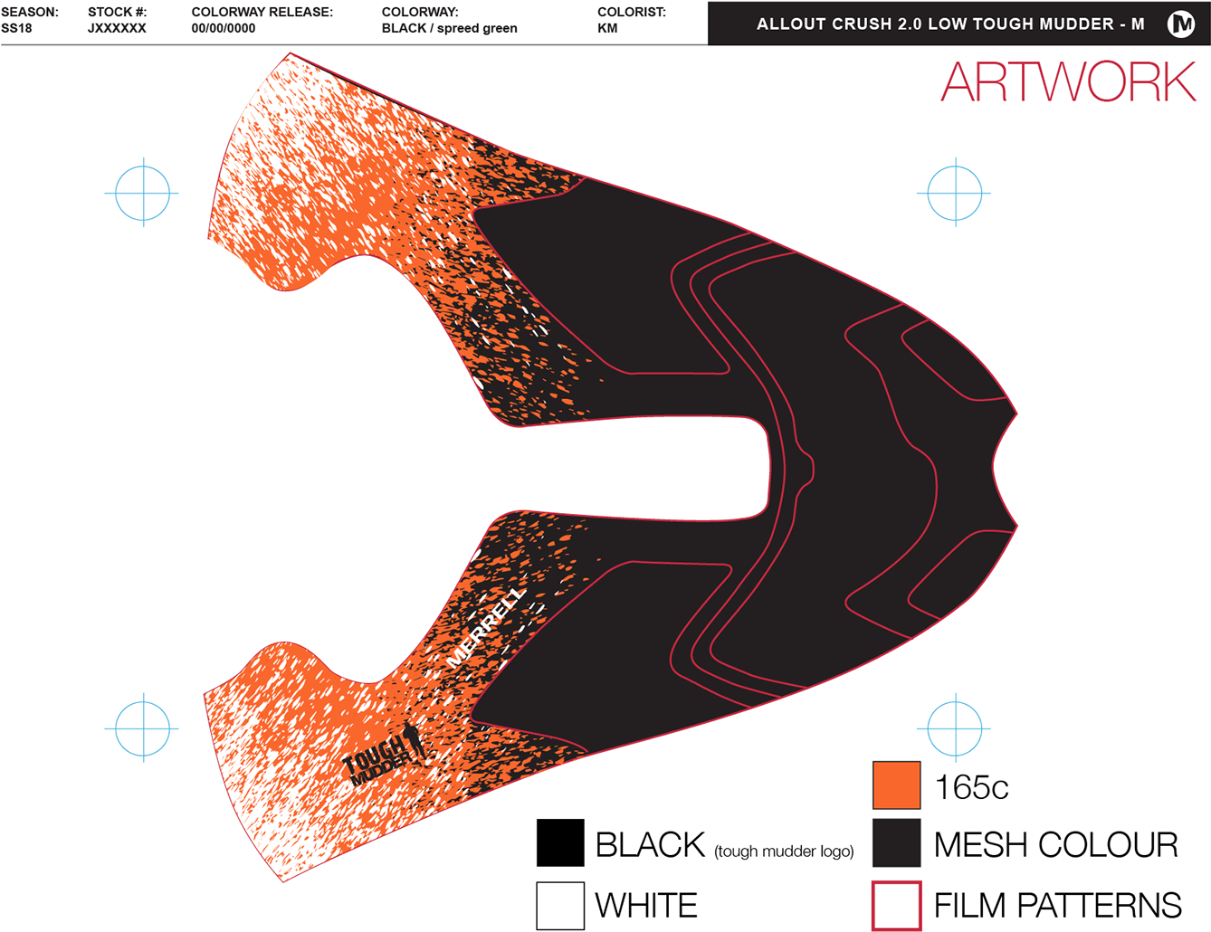
Task: Click the 'COLORWAY:' label
Action: pyautogui.click(x=420, y=13)
